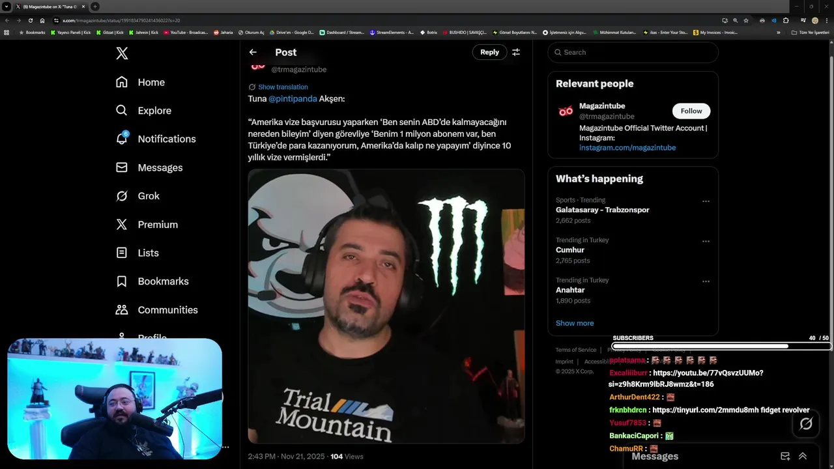Screen dimensions: 834x469
Task: Open the Imprint footer link
Action: [564, 362]
